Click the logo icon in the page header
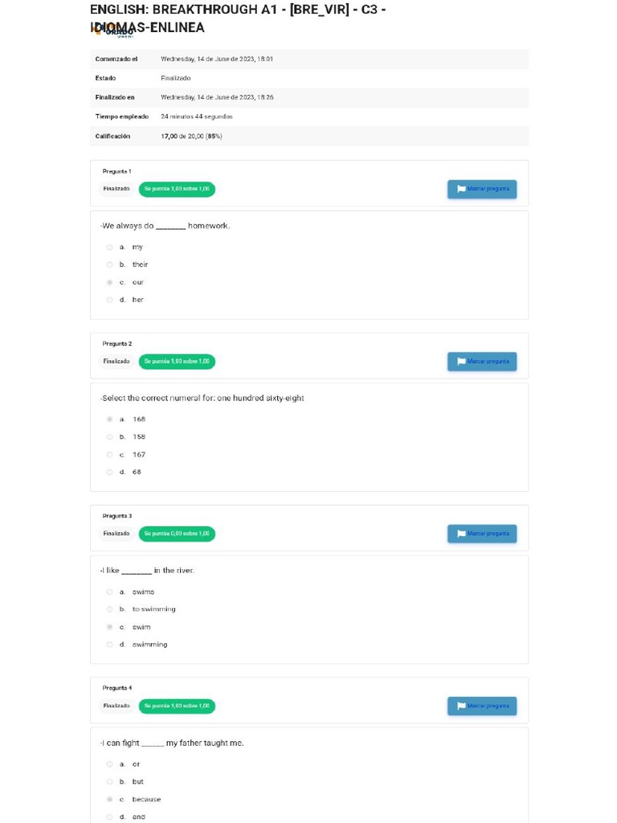The height and width of the screenshot is (823, 617). pyautogui.click(x=98, y=31)
